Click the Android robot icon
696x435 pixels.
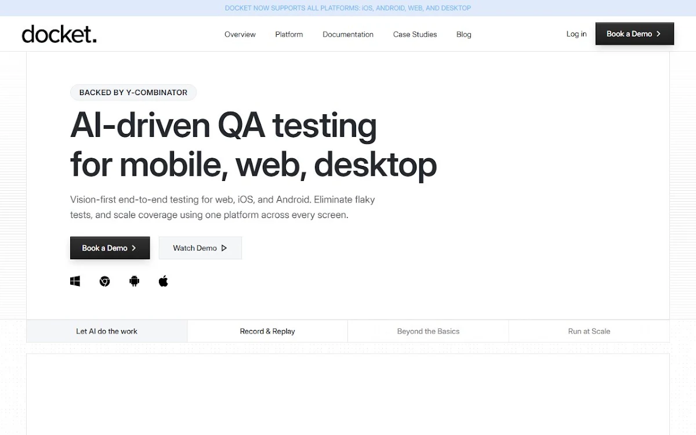(x=135, y=281)
